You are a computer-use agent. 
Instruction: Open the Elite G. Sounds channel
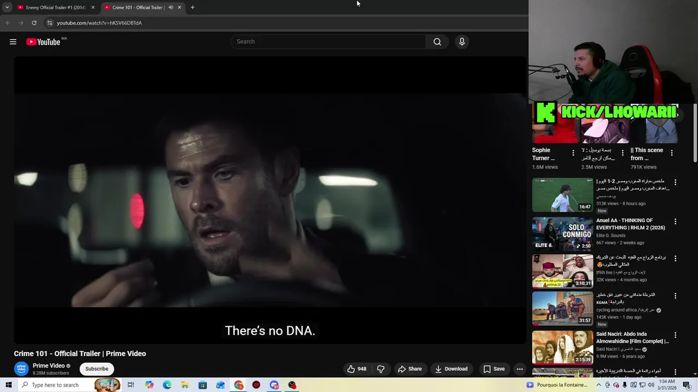[611, 236]
